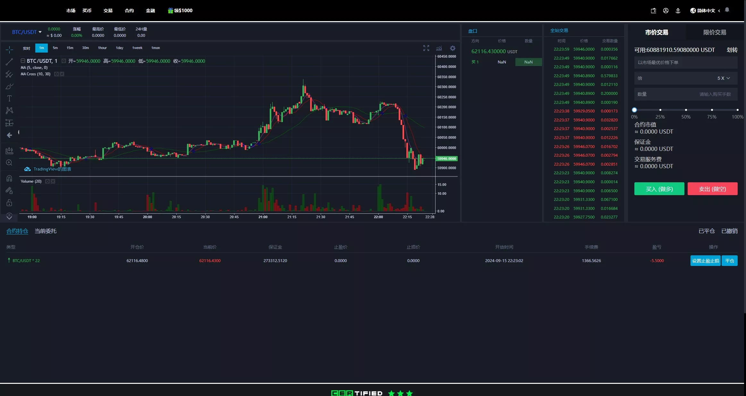Viewport: 746px width, 396px height.
Task: Expand the 简体中文 language selector
Action: click(705, 11)
